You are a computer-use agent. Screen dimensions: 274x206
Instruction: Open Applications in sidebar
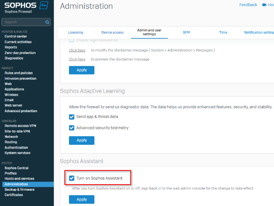[14, 89]
